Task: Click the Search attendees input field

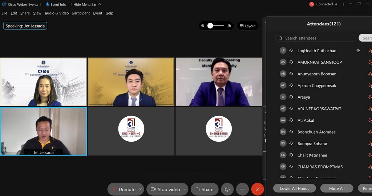Action: click(315, 38)
